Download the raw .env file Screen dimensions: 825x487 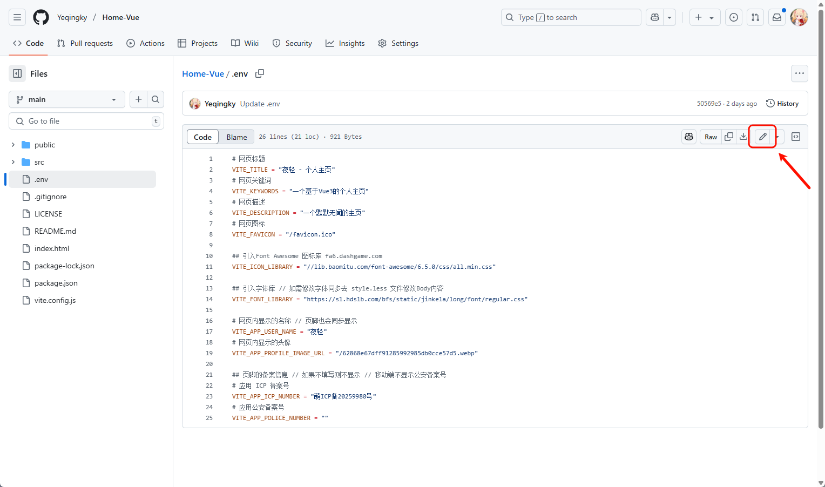743,137
